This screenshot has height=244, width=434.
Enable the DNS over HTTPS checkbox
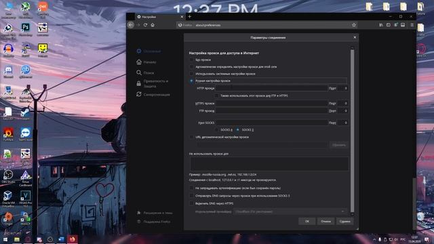tap(191, 203)
